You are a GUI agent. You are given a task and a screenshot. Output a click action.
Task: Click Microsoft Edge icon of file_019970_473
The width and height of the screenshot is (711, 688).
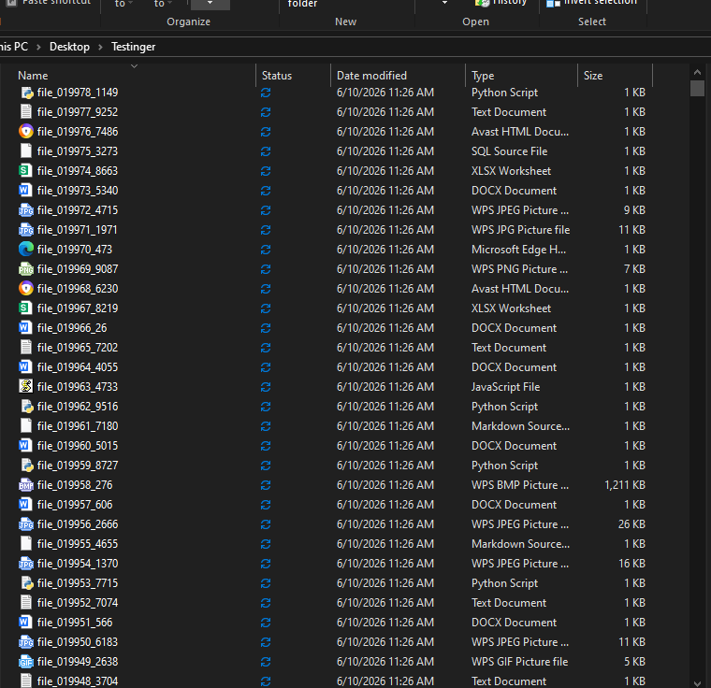[26, 250]
